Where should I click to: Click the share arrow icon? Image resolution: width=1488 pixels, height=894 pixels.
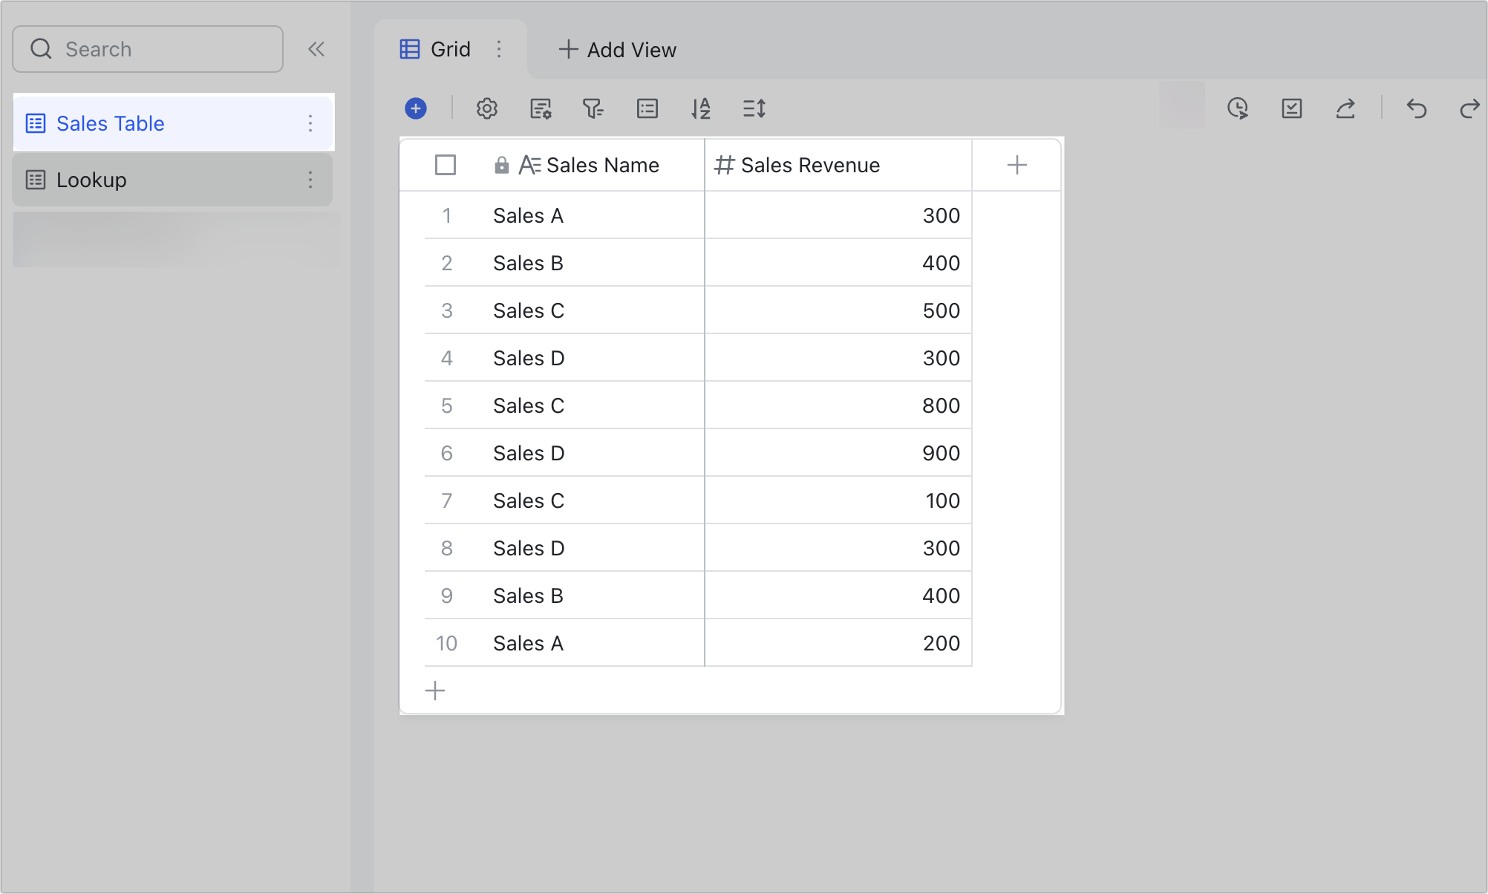tap(1345, 108)
